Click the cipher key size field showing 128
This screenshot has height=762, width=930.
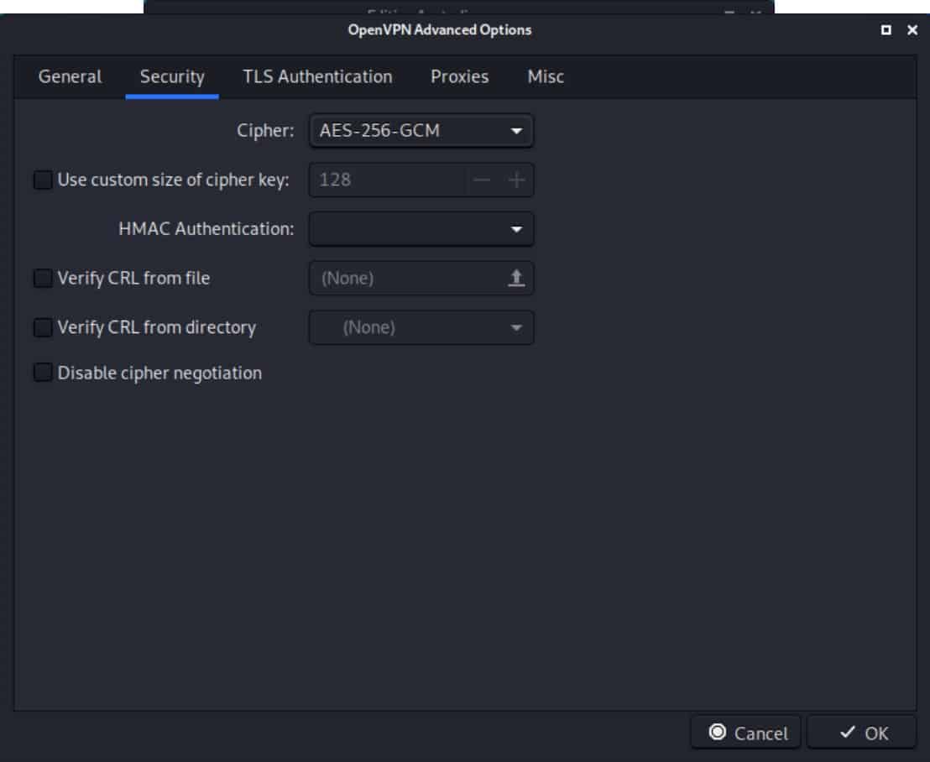coord(387,180)
